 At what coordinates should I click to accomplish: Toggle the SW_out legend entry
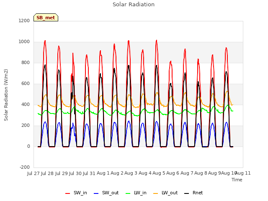(x=106, y=193)
